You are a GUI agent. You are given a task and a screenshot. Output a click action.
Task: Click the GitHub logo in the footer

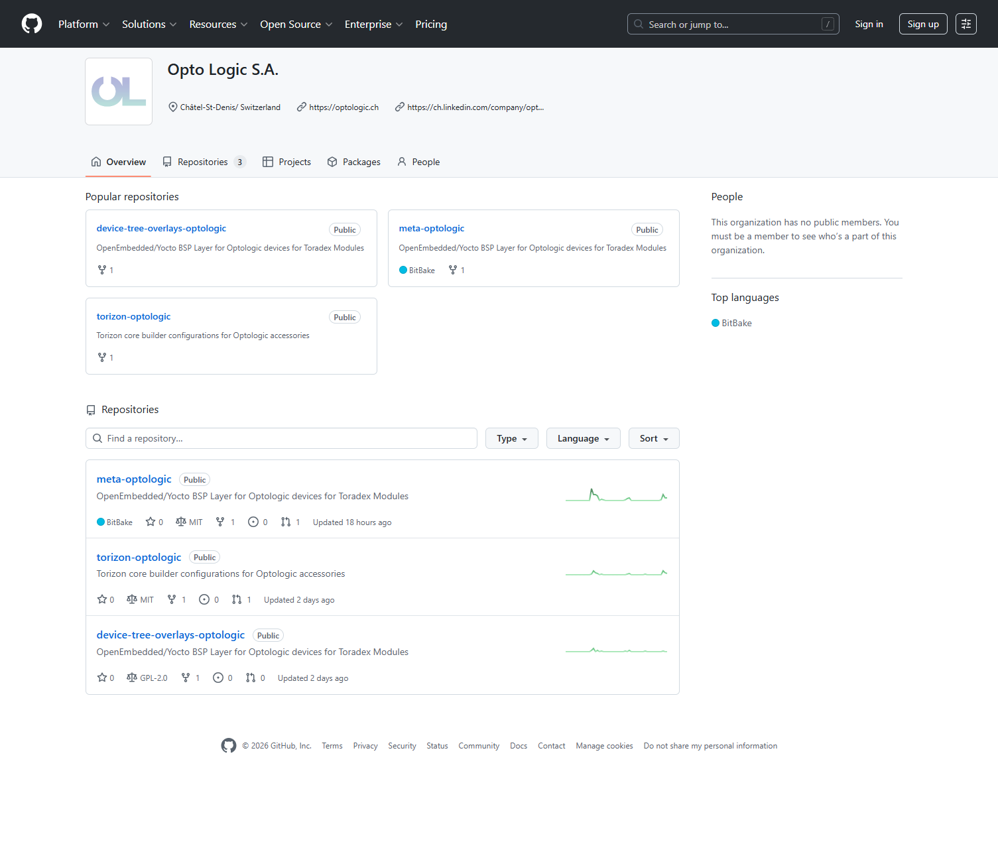(x=229, y=746)
